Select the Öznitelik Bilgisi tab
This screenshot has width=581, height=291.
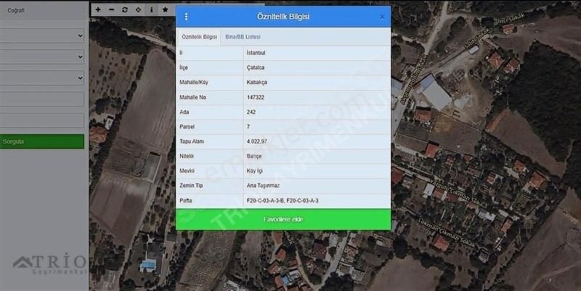tap(199, 37)
